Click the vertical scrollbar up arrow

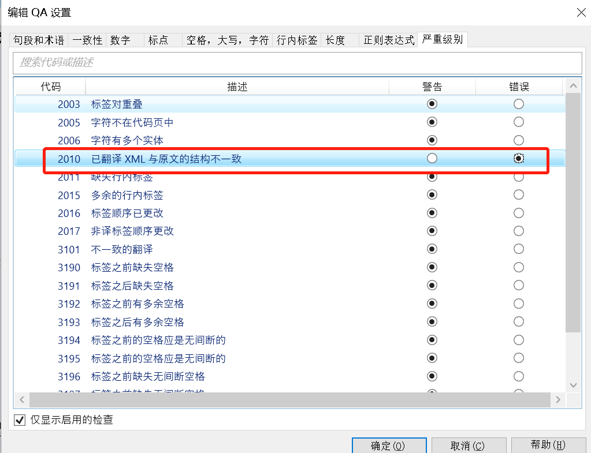[573, 86]
